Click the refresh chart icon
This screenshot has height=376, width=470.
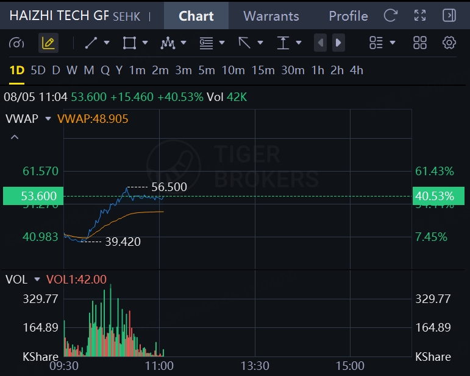391,15
